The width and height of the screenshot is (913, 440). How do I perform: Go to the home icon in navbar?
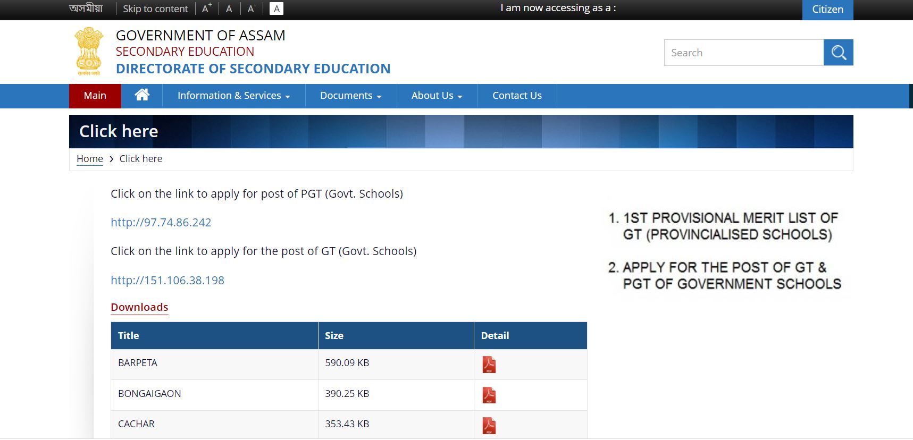142,95
